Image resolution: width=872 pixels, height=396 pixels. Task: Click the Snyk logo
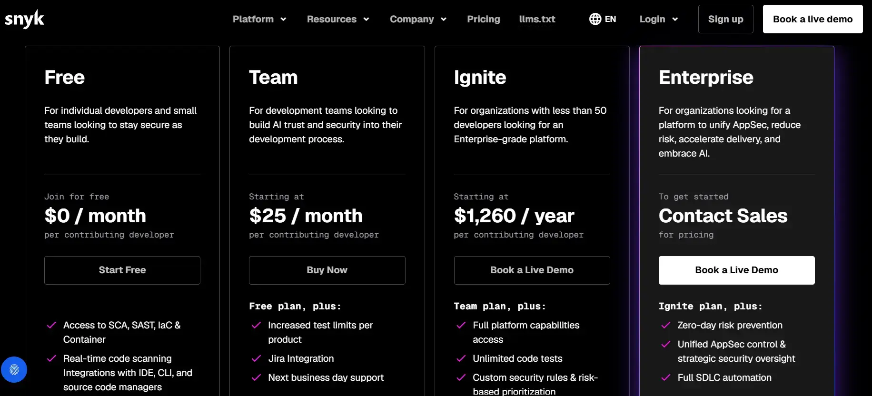coord(24,19)
